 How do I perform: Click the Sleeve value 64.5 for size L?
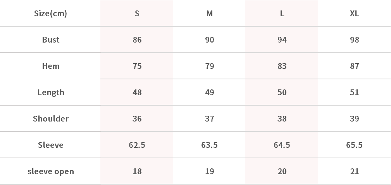(282, 145)
